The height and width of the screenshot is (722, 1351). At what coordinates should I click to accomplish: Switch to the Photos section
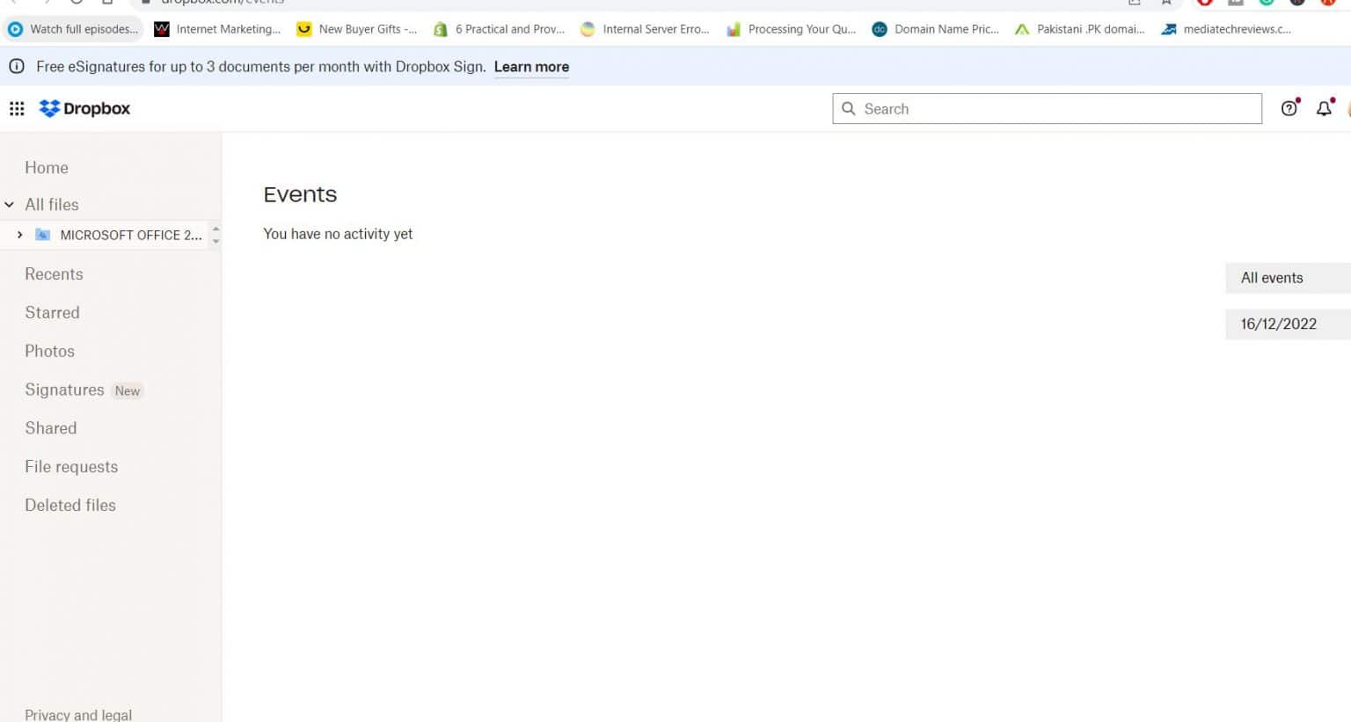pyautogui.click(x=49, y=351)
